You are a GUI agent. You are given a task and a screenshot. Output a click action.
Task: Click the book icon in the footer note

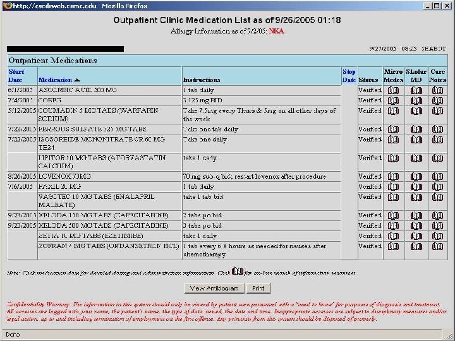(238, 271)
